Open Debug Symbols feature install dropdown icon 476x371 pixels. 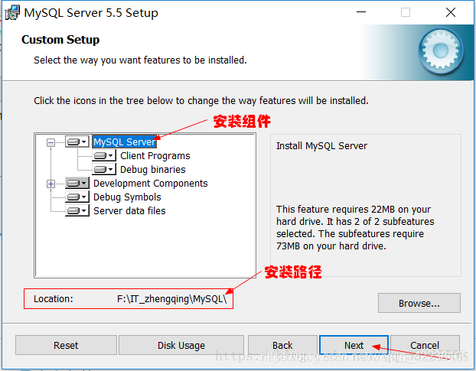77,197
